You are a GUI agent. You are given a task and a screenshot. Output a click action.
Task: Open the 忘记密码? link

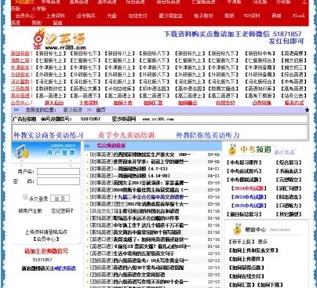pos(62,211)
